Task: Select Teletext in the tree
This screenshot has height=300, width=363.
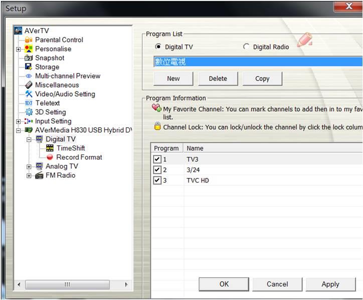Action: [48, 103]
